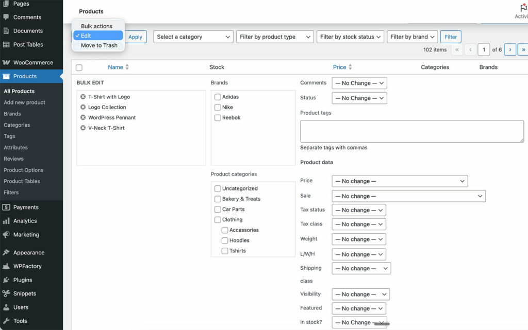Remove WordPress Pennant from bulk edit list
Screen dimensions: 528x330
click(83, 117)
